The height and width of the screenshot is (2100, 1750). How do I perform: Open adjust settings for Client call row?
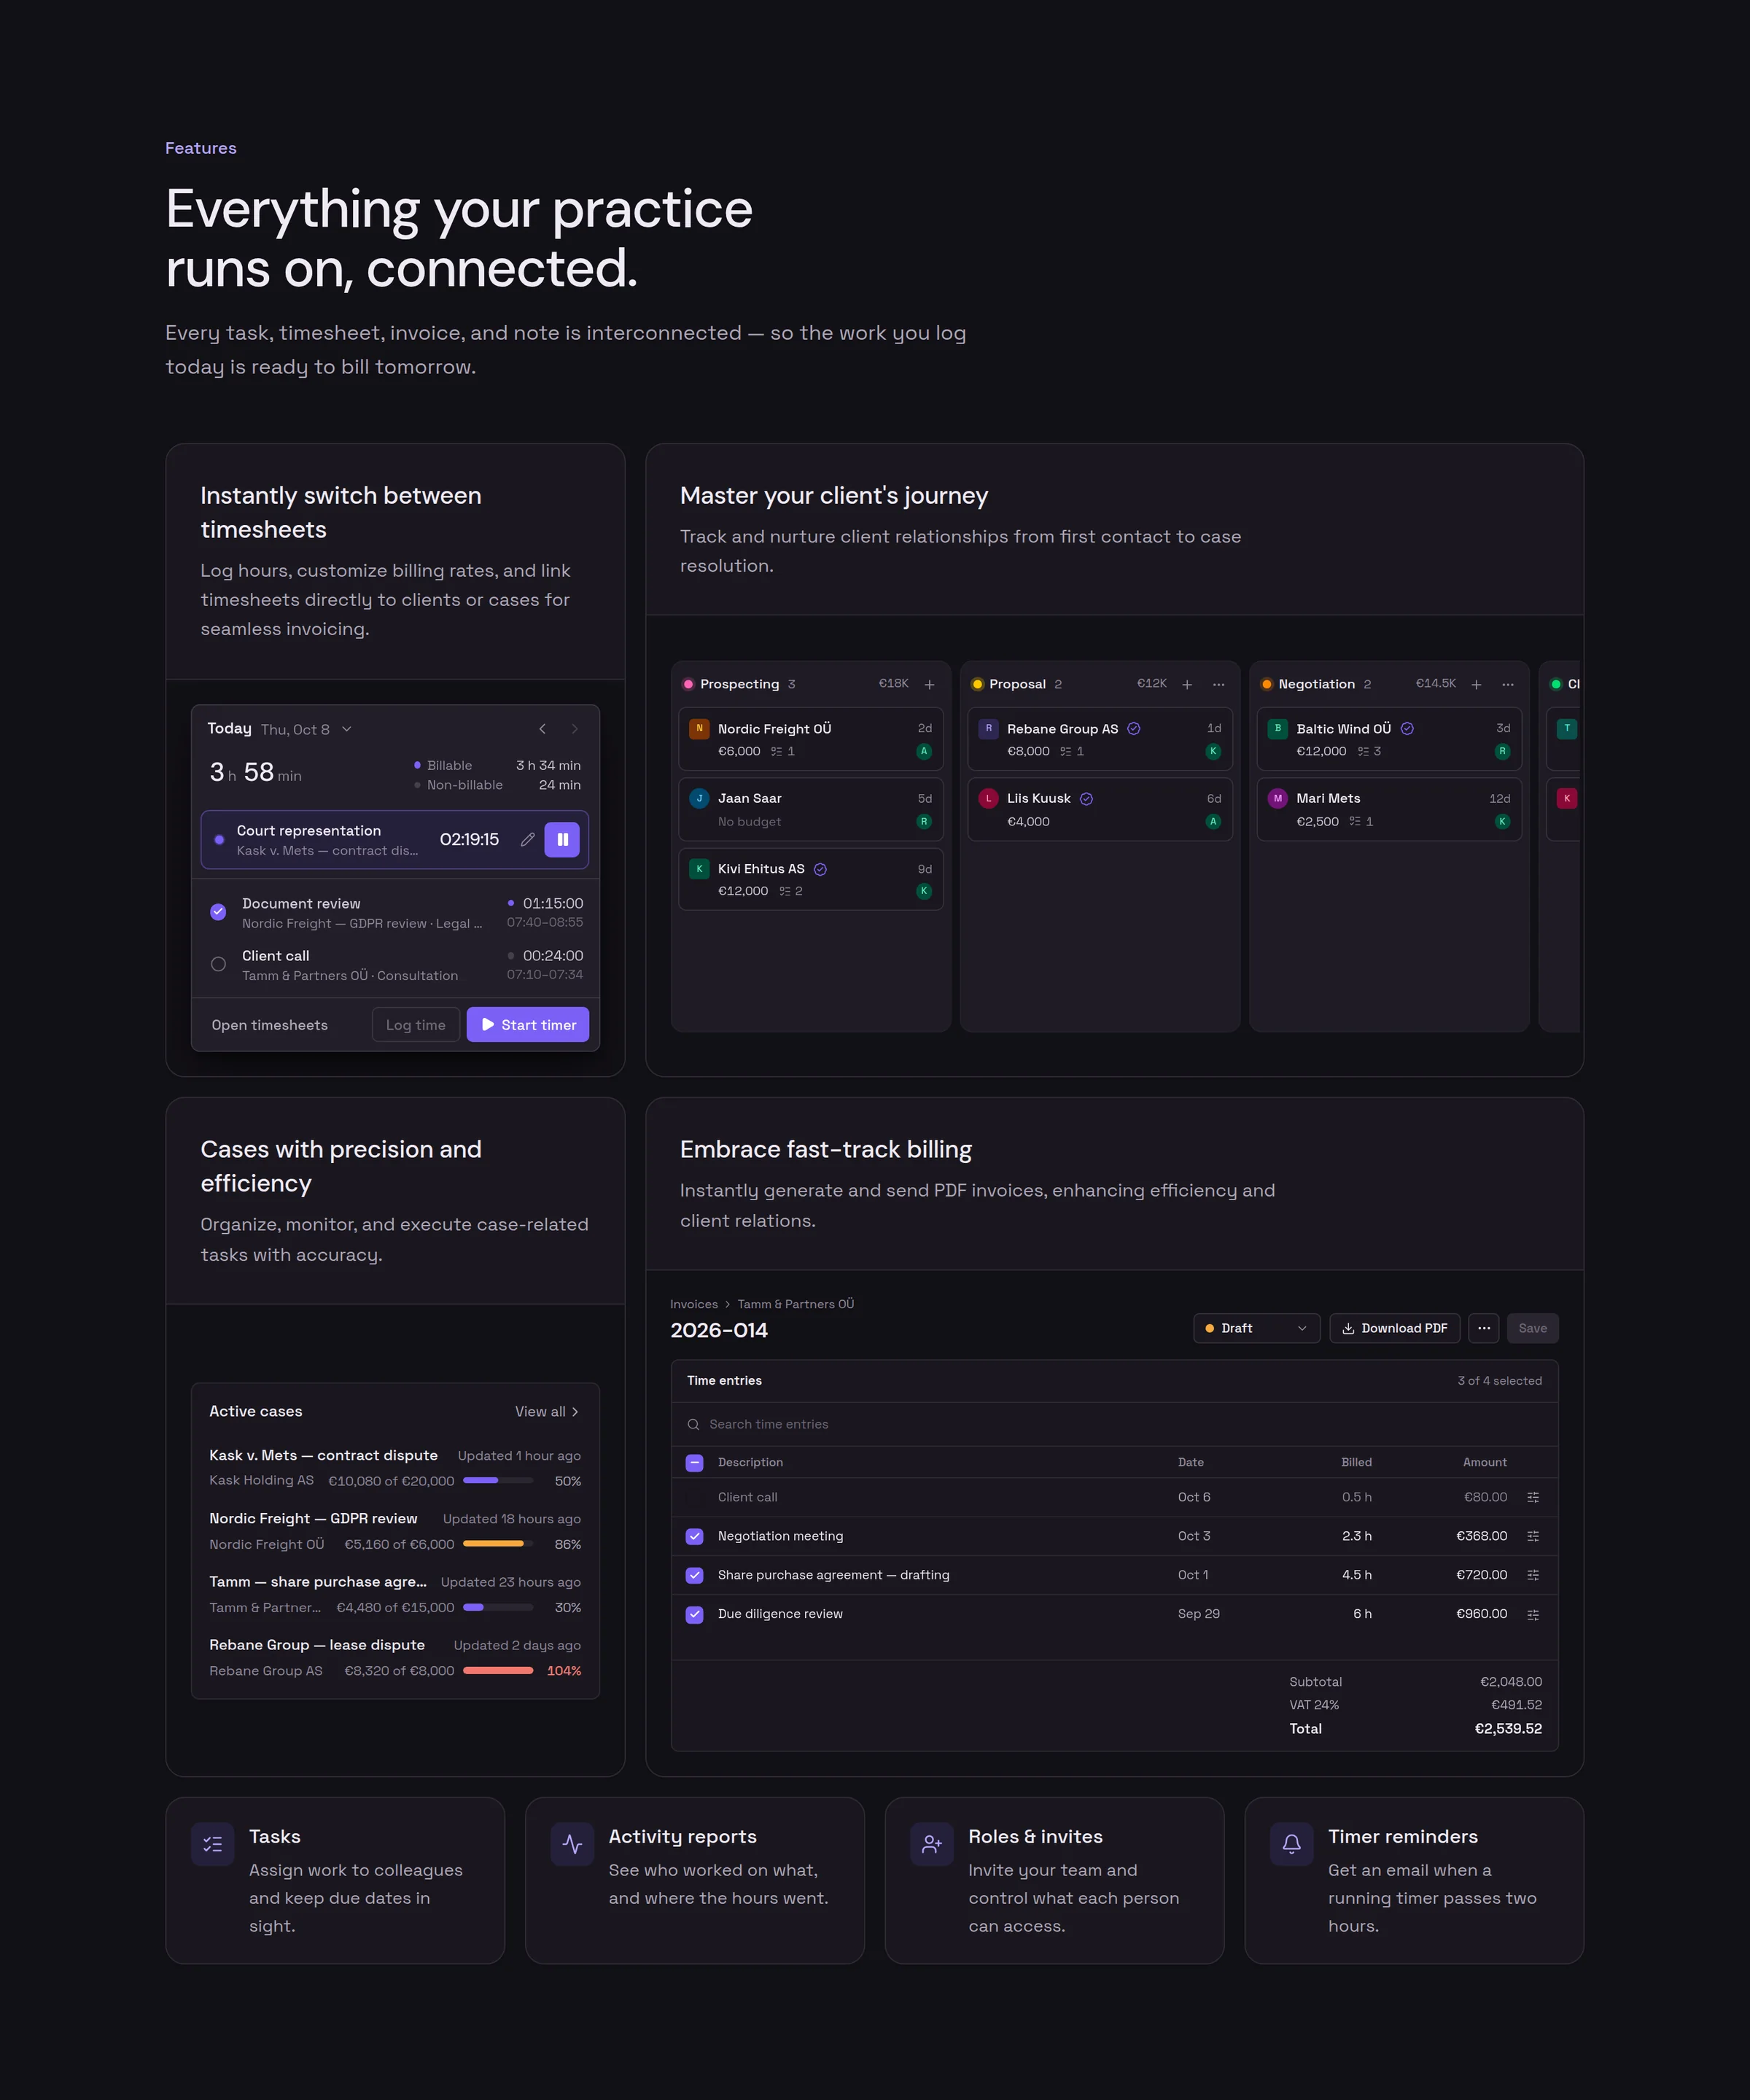click(x=1533, y=1497)
